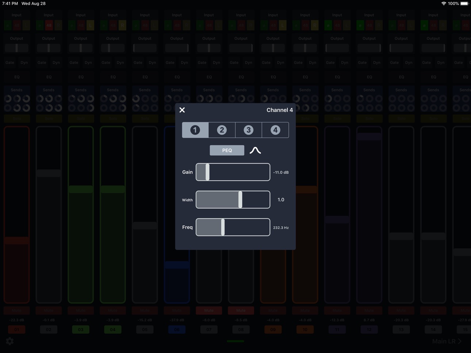Open mixer settings gear icon
Viewport: 471px width, 353px height.
click(x=10, y=341)
